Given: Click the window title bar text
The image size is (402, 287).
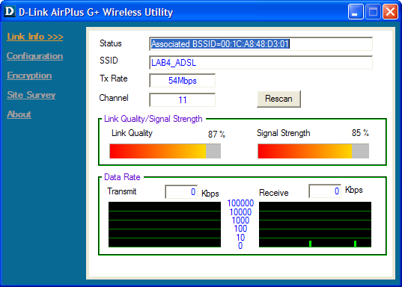Looking at the screenshot, I should tap(96, 12).
